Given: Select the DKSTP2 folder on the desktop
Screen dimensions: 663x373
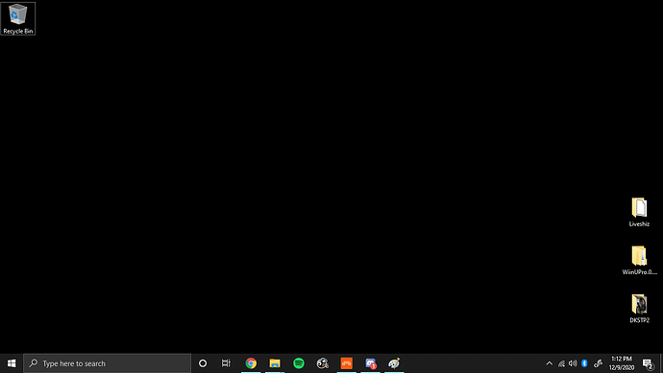Looking at the screenshot, I should (639, 309).
